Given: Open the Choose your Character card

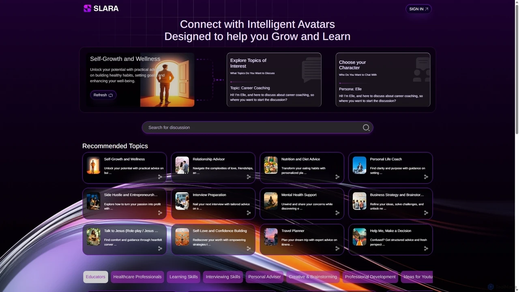Looking at the screenshot, I should pyautogui.click(x=383, y=79).
